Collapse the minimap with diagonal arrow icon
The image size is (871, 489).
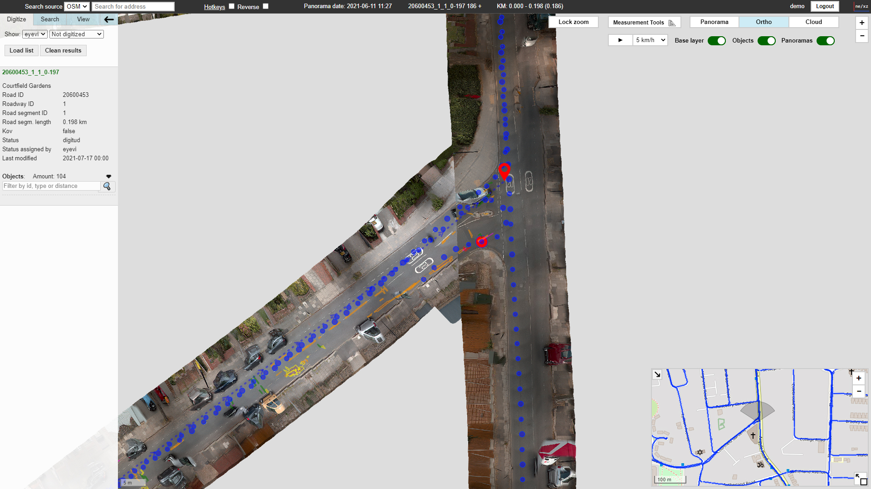pos(657,374)
